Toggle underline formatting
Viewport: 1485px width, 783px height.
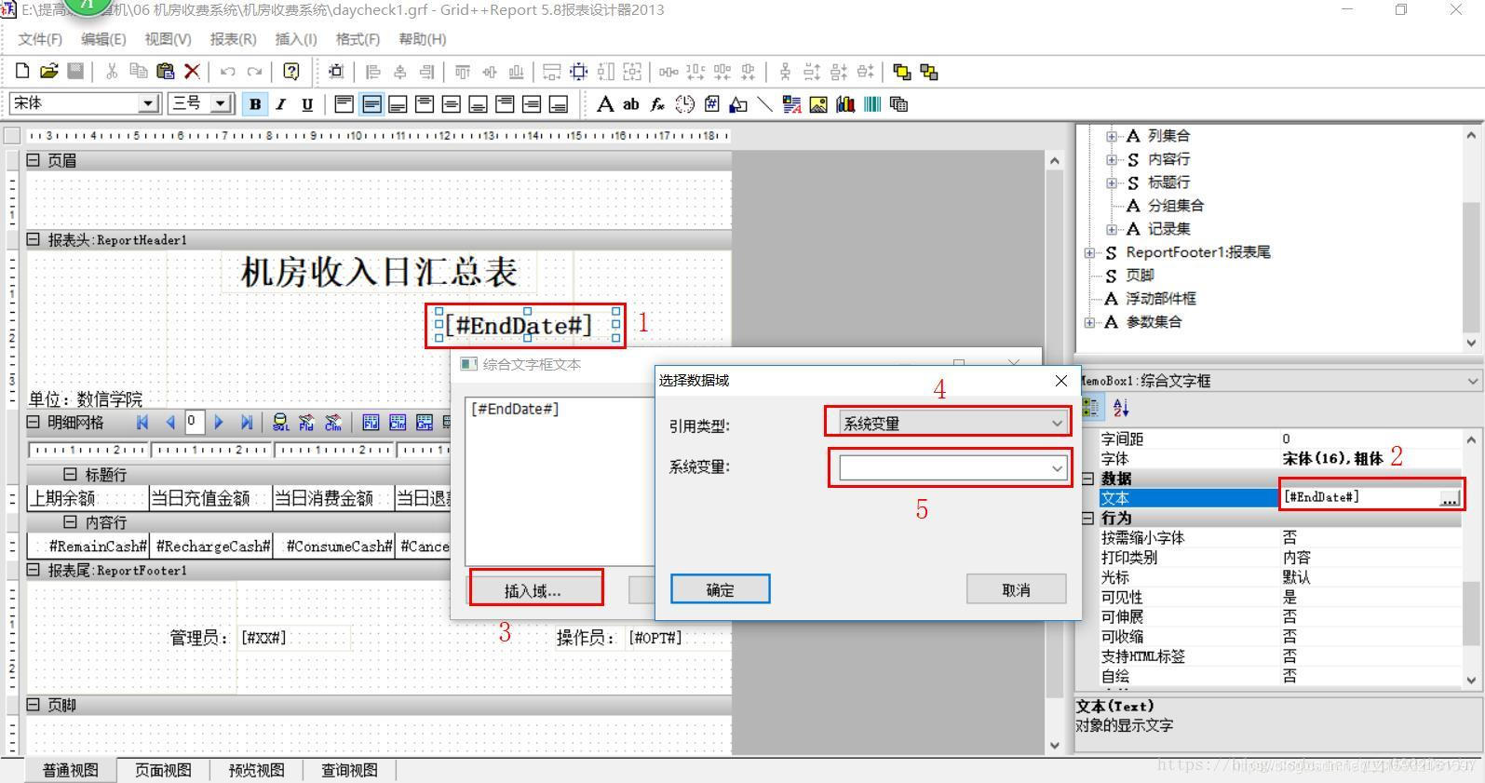pos(306,104)
